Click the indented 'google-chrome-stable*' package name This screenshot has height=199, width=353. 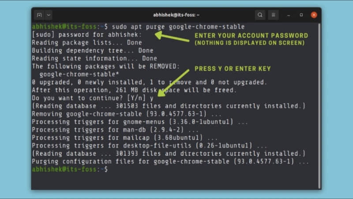pyautogui.click(x=79, y=74)
